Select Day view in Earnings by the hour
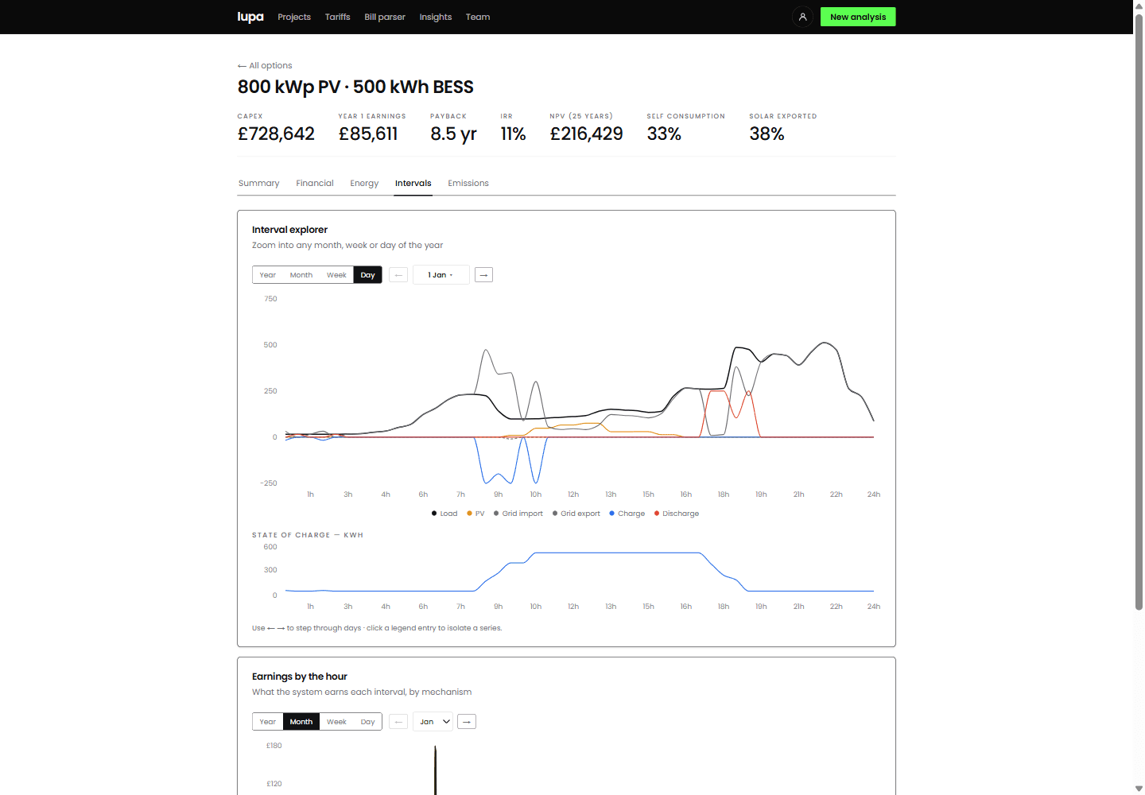Image resolution: width=1145 pixels, height=795 pixels. (367, 722)
